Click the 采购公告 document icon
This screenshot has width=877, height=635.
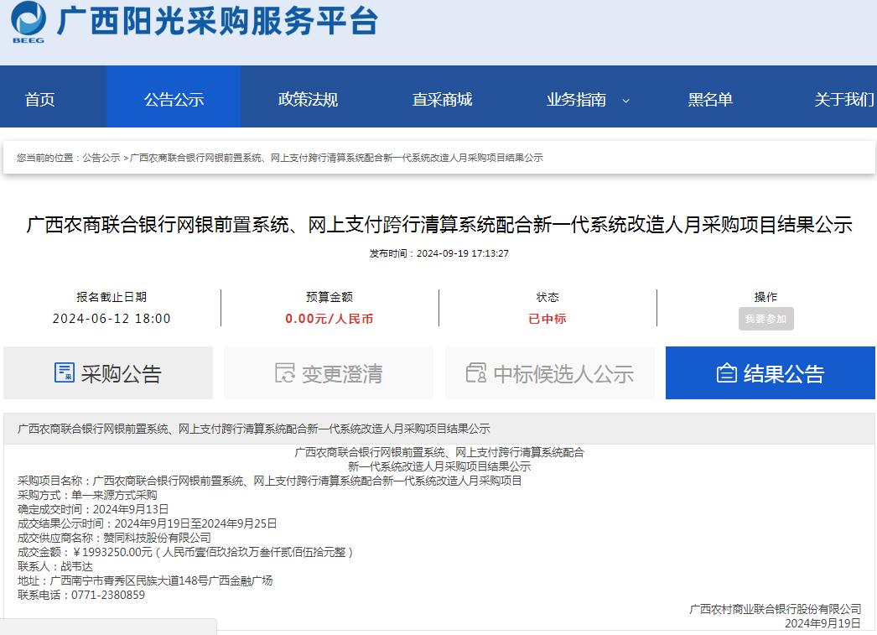[x=65, y=372]
